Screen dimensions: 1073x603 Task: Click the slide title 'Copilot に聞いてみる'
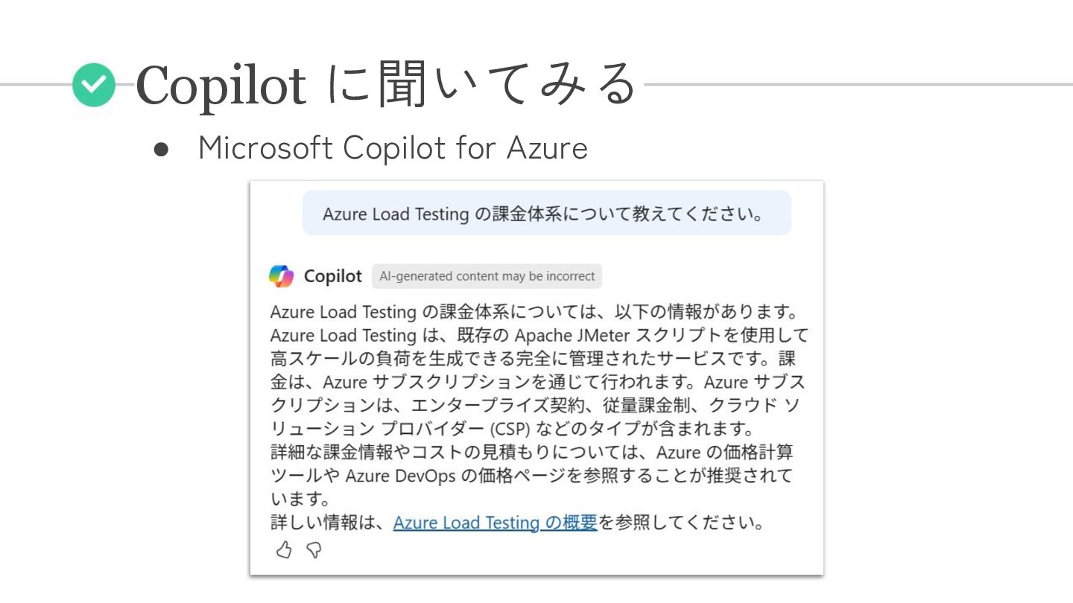[386, 84]
